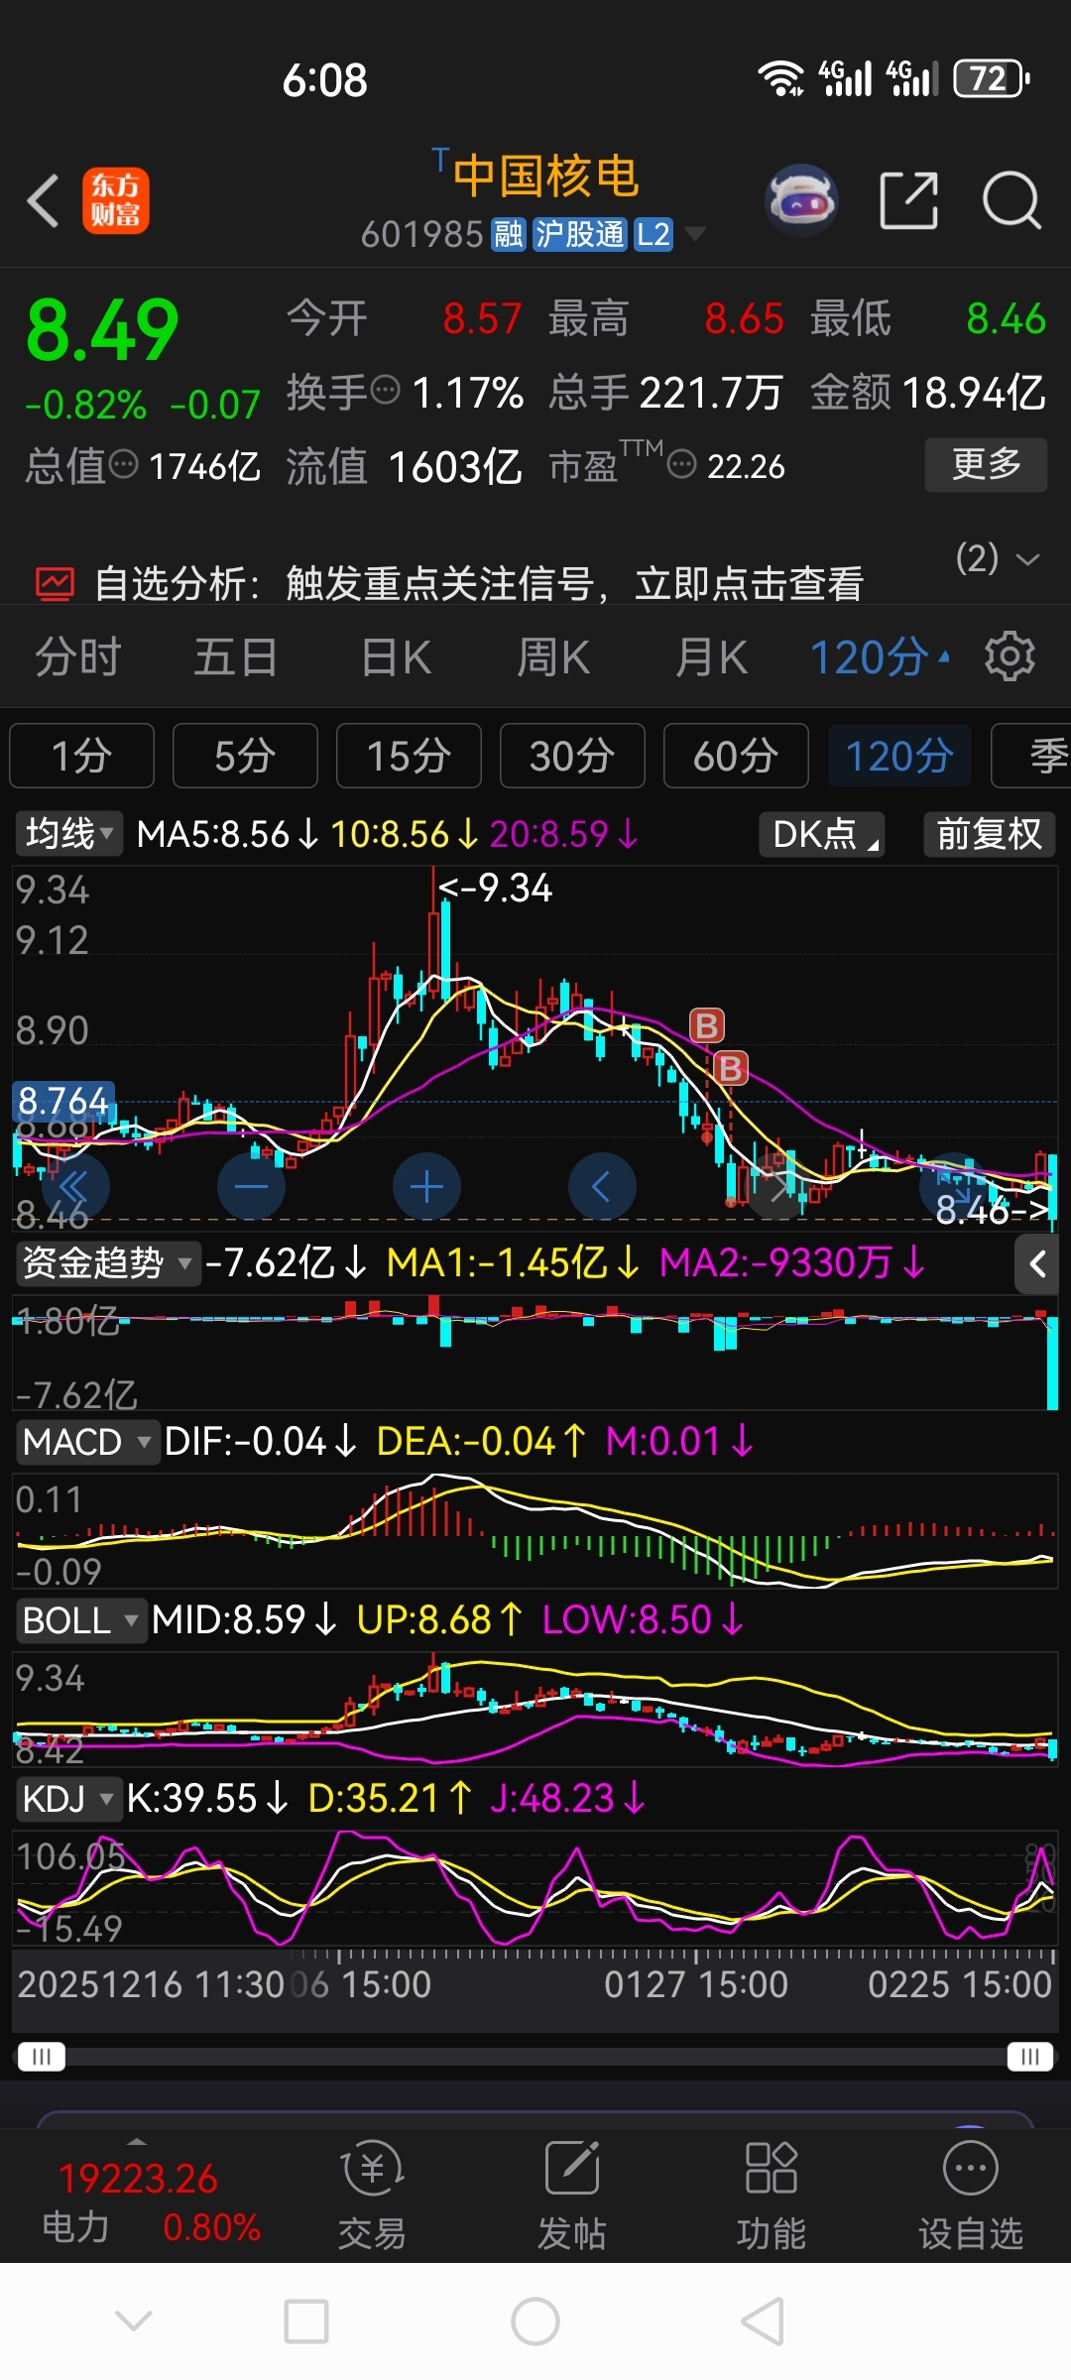The width and height of the screenshot is (1071, 2380).
Task: Switch to 五日 tab
Action: 236,656
